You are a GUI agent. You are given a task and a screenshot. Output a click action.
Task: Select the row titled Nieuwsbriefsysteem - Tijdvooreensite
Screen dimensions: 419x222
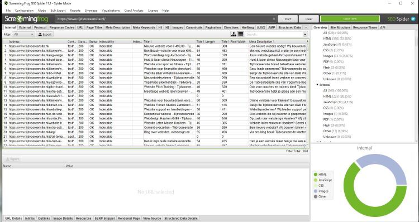pos(155,78)
